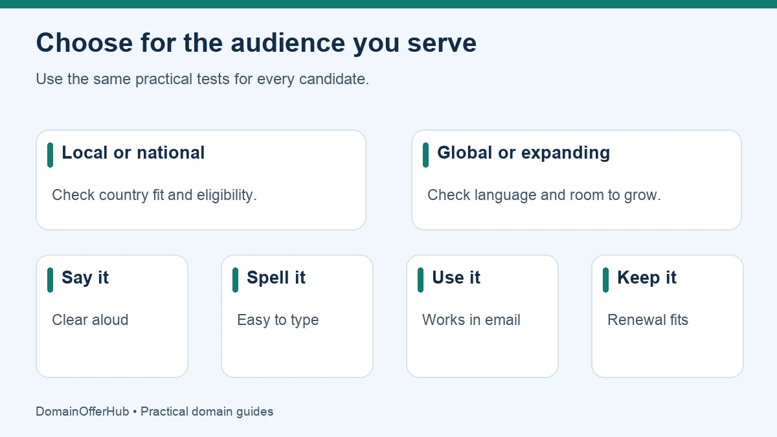
Task: Click the 'Works in email' text
Action: (x=471, y=320)
